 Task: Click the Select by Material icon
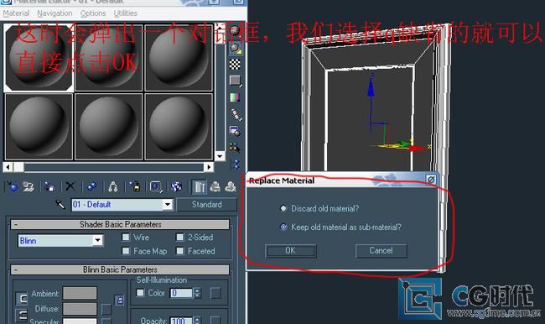pos(235,148)
